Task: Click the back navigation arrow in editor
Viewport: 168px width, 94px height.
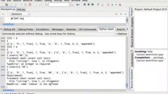Action: (x=3, y=14)
